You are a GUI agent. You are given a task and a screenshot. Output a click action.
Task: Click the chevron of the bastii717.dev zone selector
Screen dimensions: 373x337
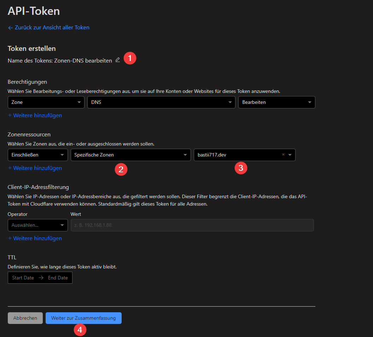click(290, 155)
